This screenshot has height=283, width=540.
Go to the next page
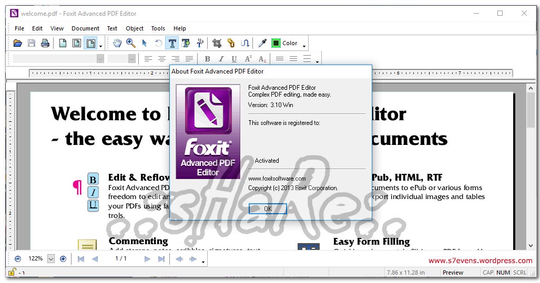pyautogui.click(x=147, y=259)
